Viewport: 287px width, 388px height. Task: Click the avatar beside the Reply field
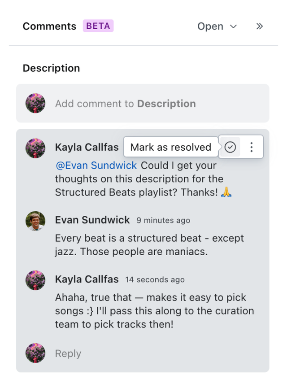(35, 353)
